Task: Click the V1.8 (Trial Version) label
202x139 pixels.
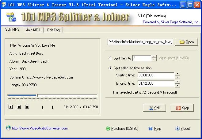Action: click(152, 16)
